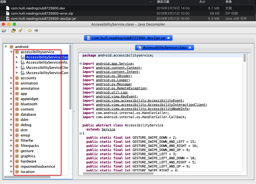Click the Service hyperlink in extends clause
This screenshot has width=256, height=184.
click(x=108, y=129)
